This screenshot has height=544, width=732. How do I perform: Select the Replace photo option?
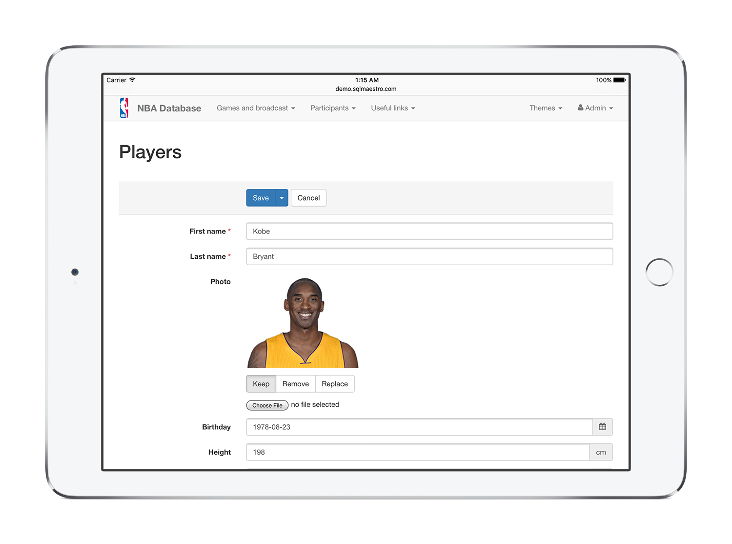pos(335,384)
